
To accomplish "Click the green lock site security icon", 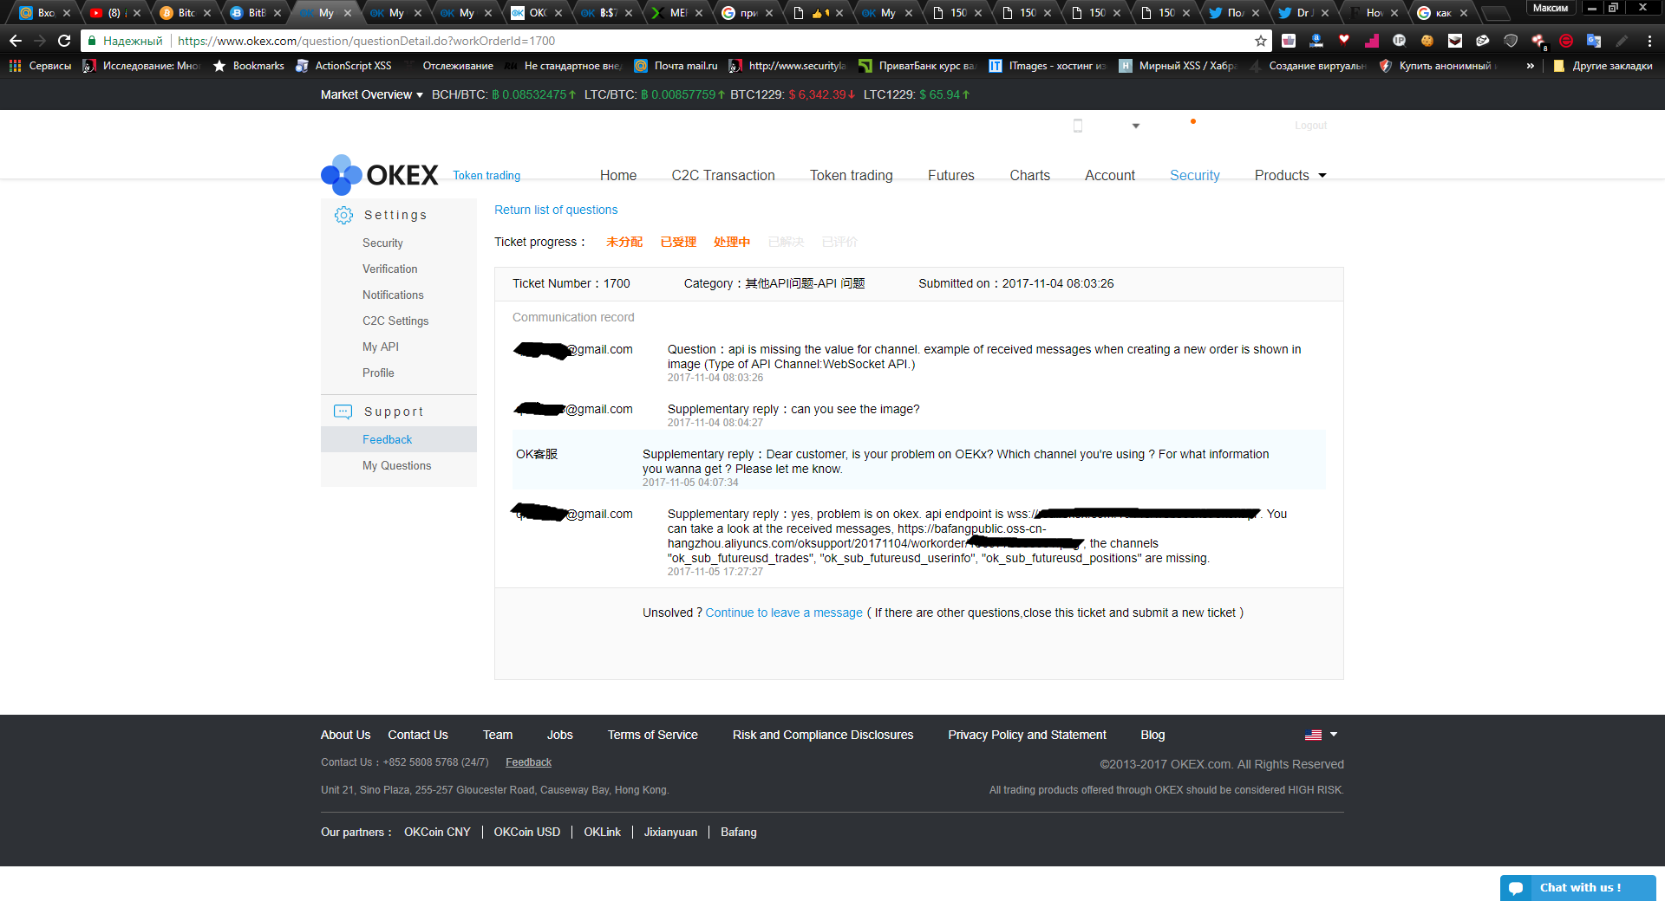I will coord(92,41).
